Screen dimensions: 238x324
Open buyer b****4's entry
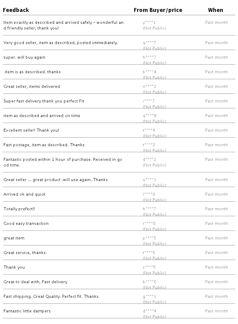pyautogui.click(x=149, y=72)
